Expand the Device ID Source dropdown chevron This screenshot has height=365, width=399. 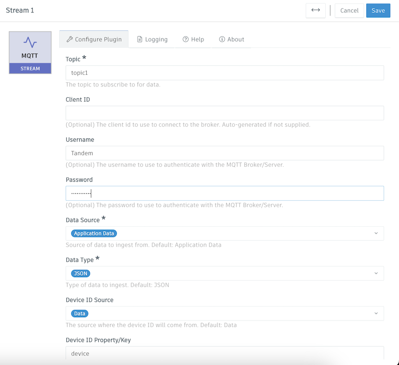(x=376, y=313)
